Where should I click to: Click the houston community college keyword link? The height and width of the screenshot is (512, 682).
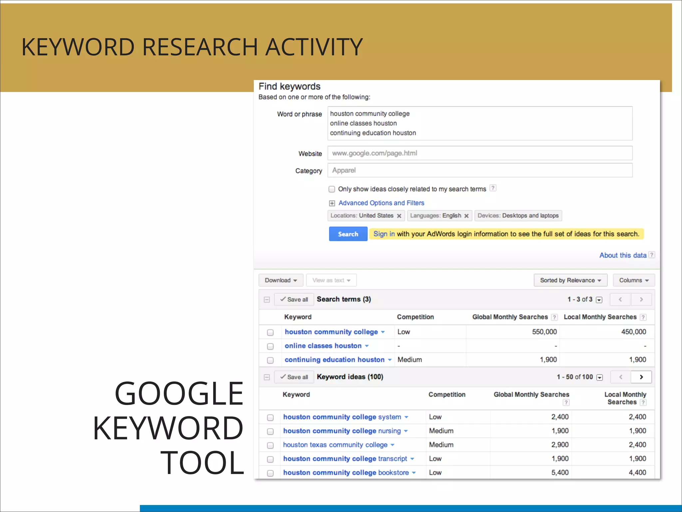331,332
